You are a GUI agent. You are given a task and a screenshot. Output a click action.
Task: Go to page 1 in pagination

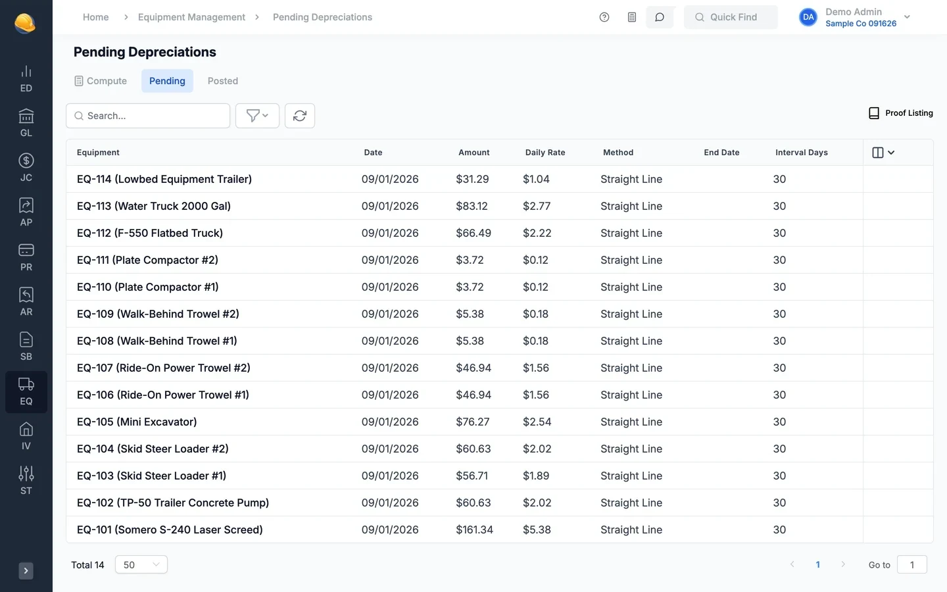(818, 565)
